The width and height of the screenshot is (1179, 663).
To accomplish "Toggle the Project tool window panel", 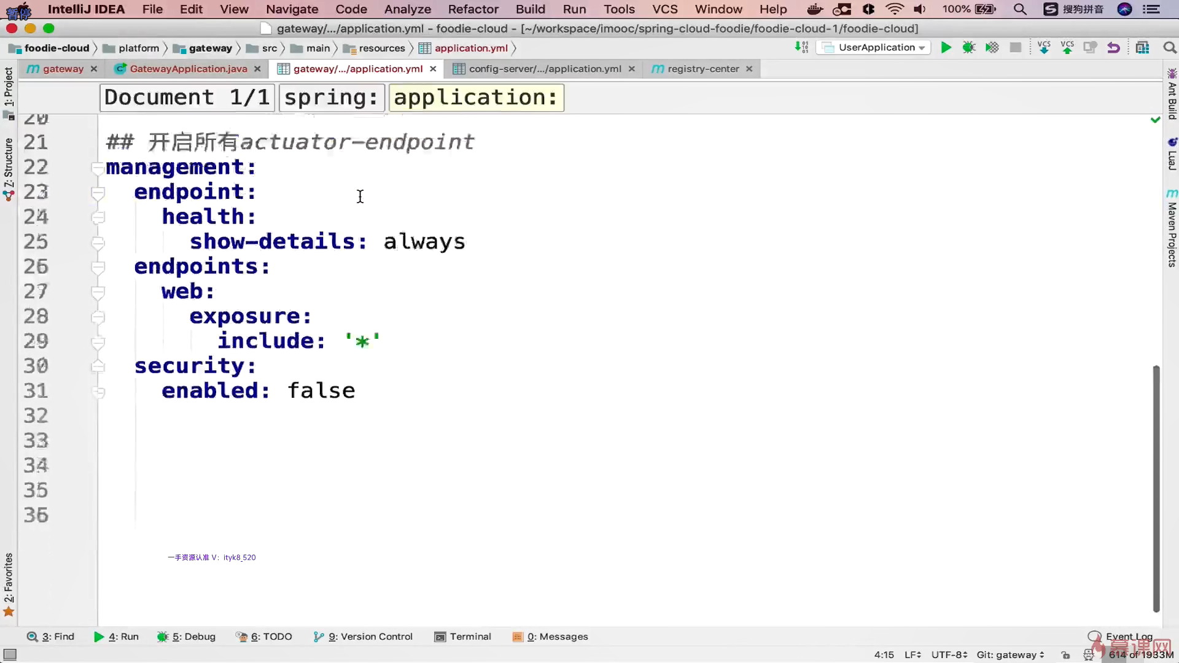I will [x=9, y=86].
